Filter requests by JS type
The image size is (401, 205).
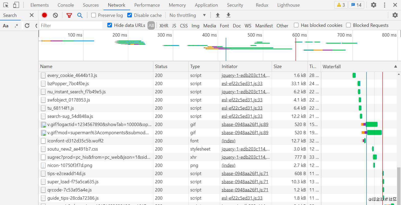(x=174, y=26)
